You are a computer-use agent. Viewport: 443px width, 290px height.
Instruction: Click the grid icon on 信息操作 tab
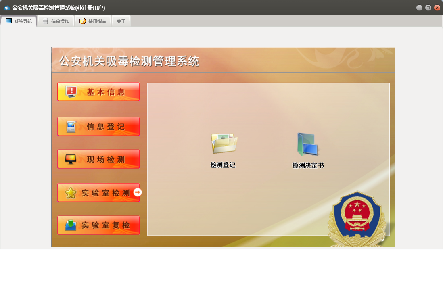point(46,21)
